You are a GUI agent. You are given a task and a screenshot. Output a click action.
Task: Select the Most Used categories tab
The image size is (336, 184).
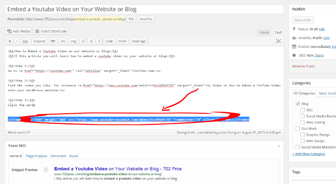pyautogui.click(x=327, y=93)
